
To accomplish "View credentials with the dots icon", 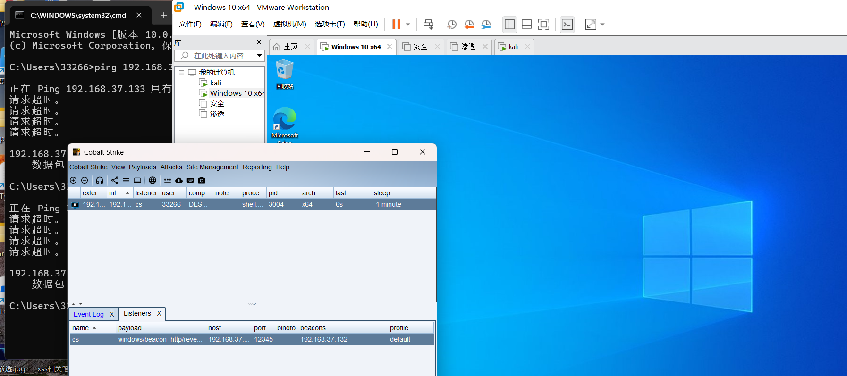I will (168, 180).
